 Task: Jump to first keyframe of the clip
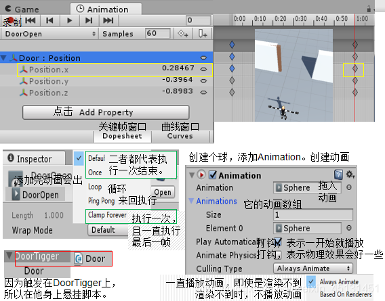[x=31, y=20]
